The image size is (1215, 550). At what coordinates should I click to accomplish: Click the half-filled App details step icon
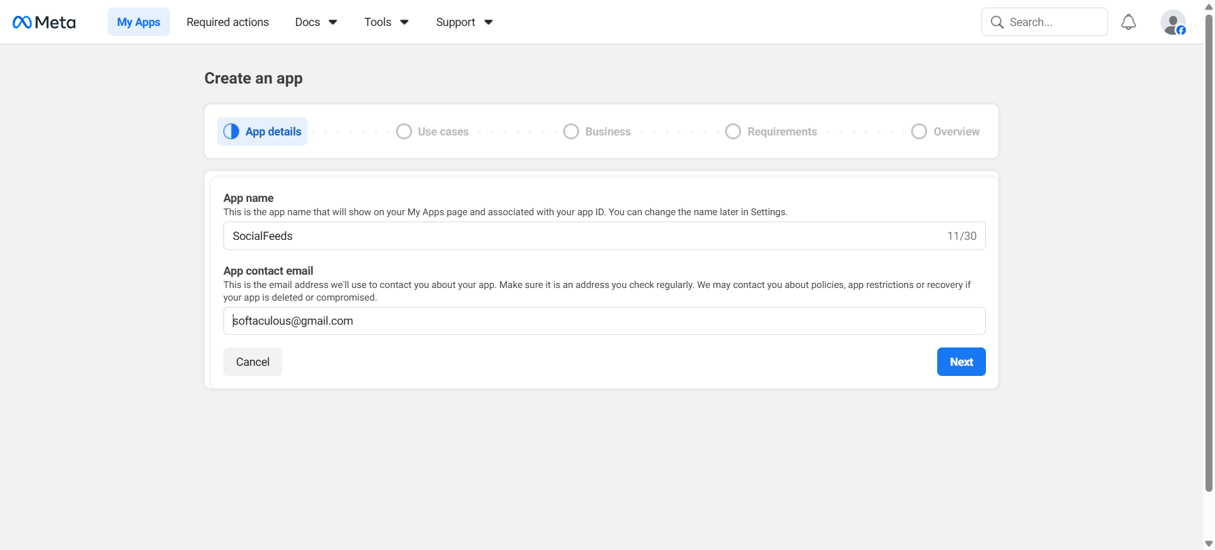[x=232, y=132]
